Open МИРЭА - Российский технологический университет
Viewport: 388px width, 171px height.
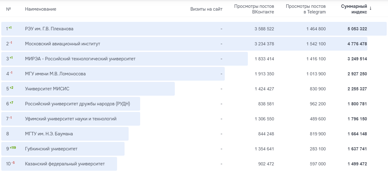tap(80, 59)
